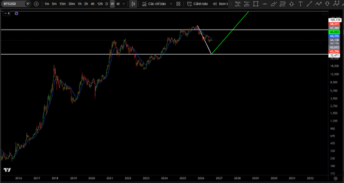Add symbol with the plus circle button
344x183 pixels.
[36, 4]
